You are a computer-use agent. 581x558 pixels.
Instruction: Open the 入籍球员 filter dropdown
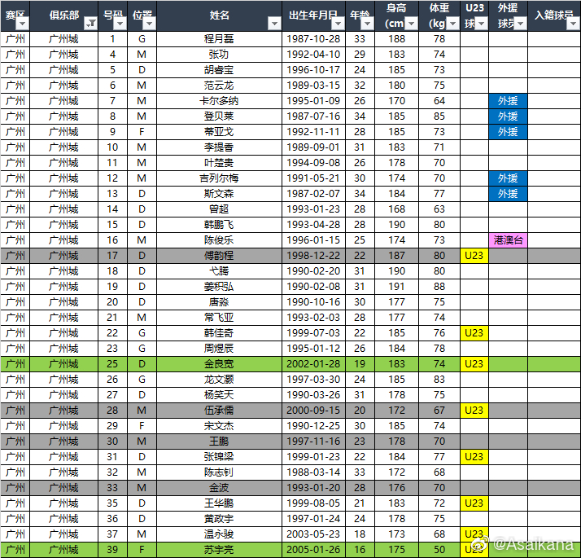573,24
